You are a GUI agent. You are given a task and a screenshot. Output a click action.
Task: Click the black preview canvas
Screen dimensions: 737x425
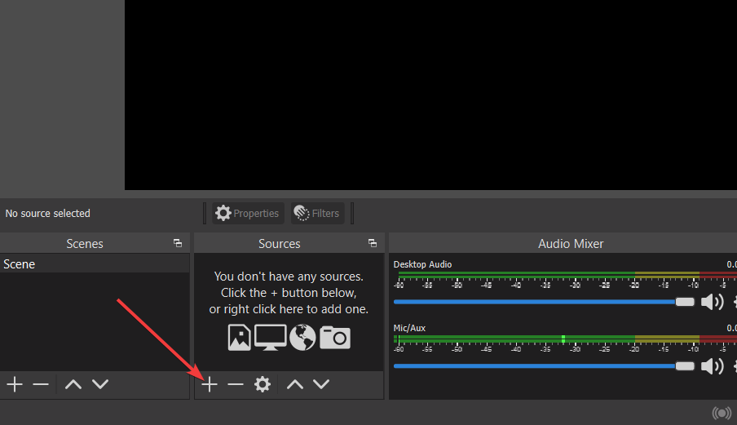[430, 94]
